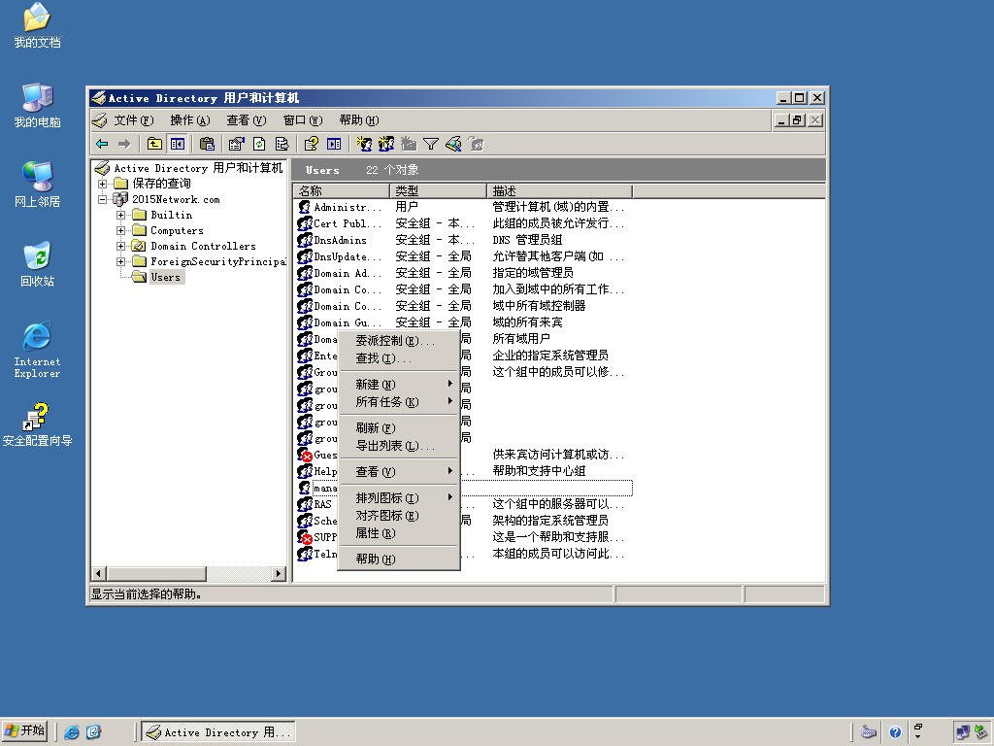This screenshot has height=746, width=994.
Task: Choose Help at bottom of context menu
Action: (399, 559)
